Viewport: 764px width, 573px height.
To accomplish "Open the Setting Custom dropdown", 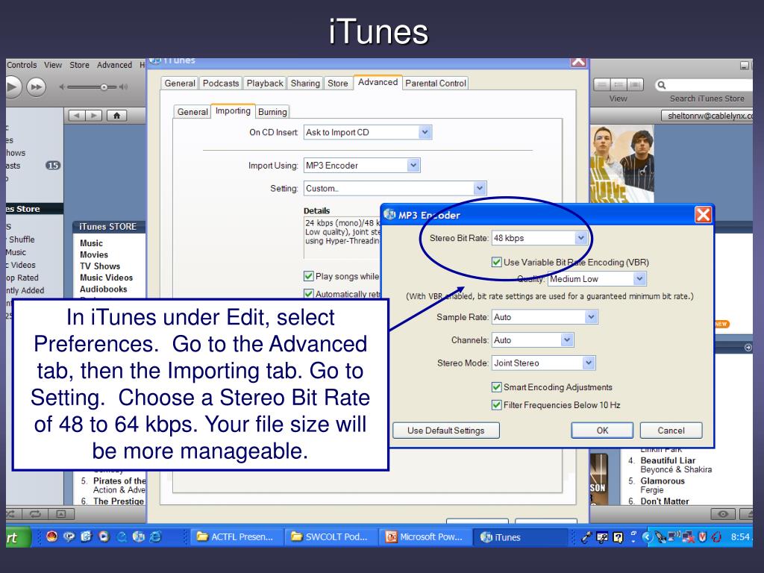I will (x=395, y=189).
